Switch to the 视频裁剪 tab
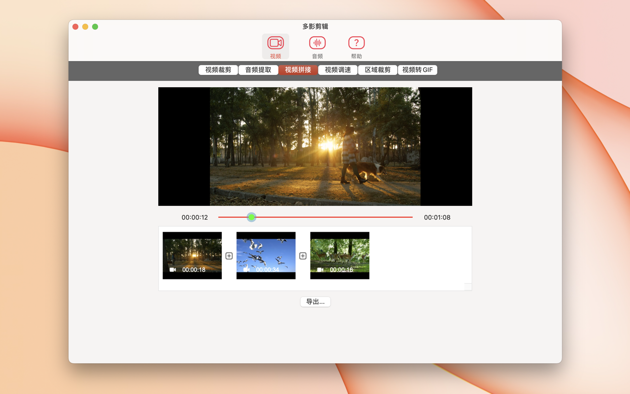 point(218,70)
